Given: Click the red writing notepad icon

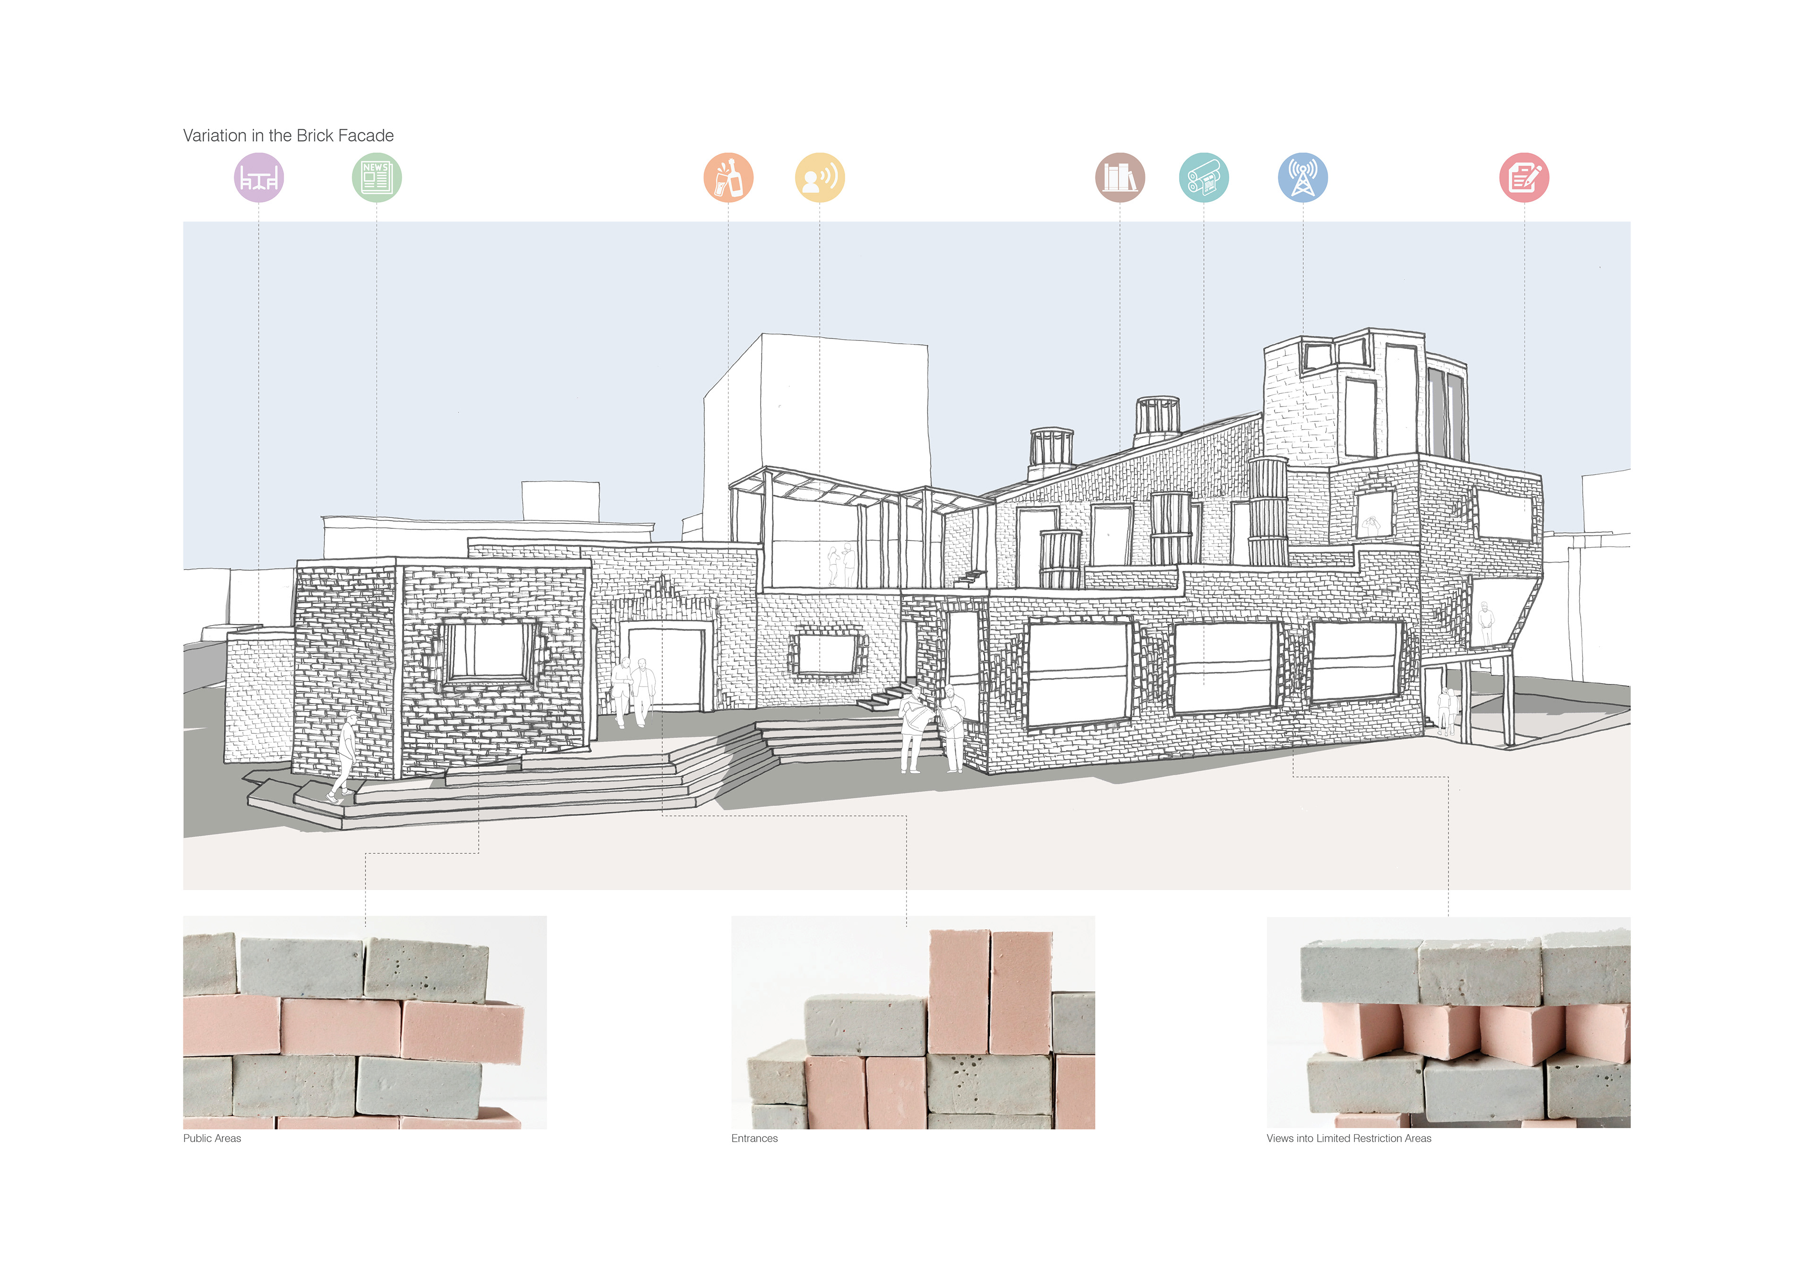Looking at the screenshot, I should coord(1524,178).
